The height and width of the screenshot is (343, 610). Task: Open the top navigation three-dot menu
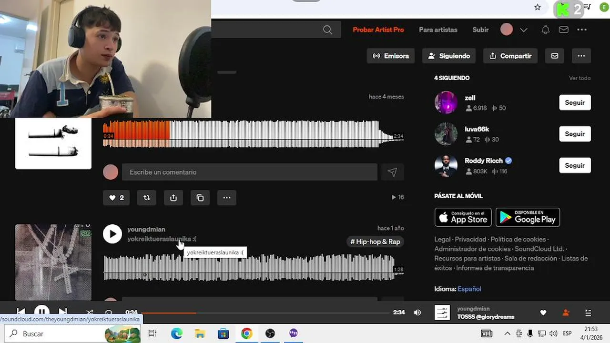tap(582, 30)
